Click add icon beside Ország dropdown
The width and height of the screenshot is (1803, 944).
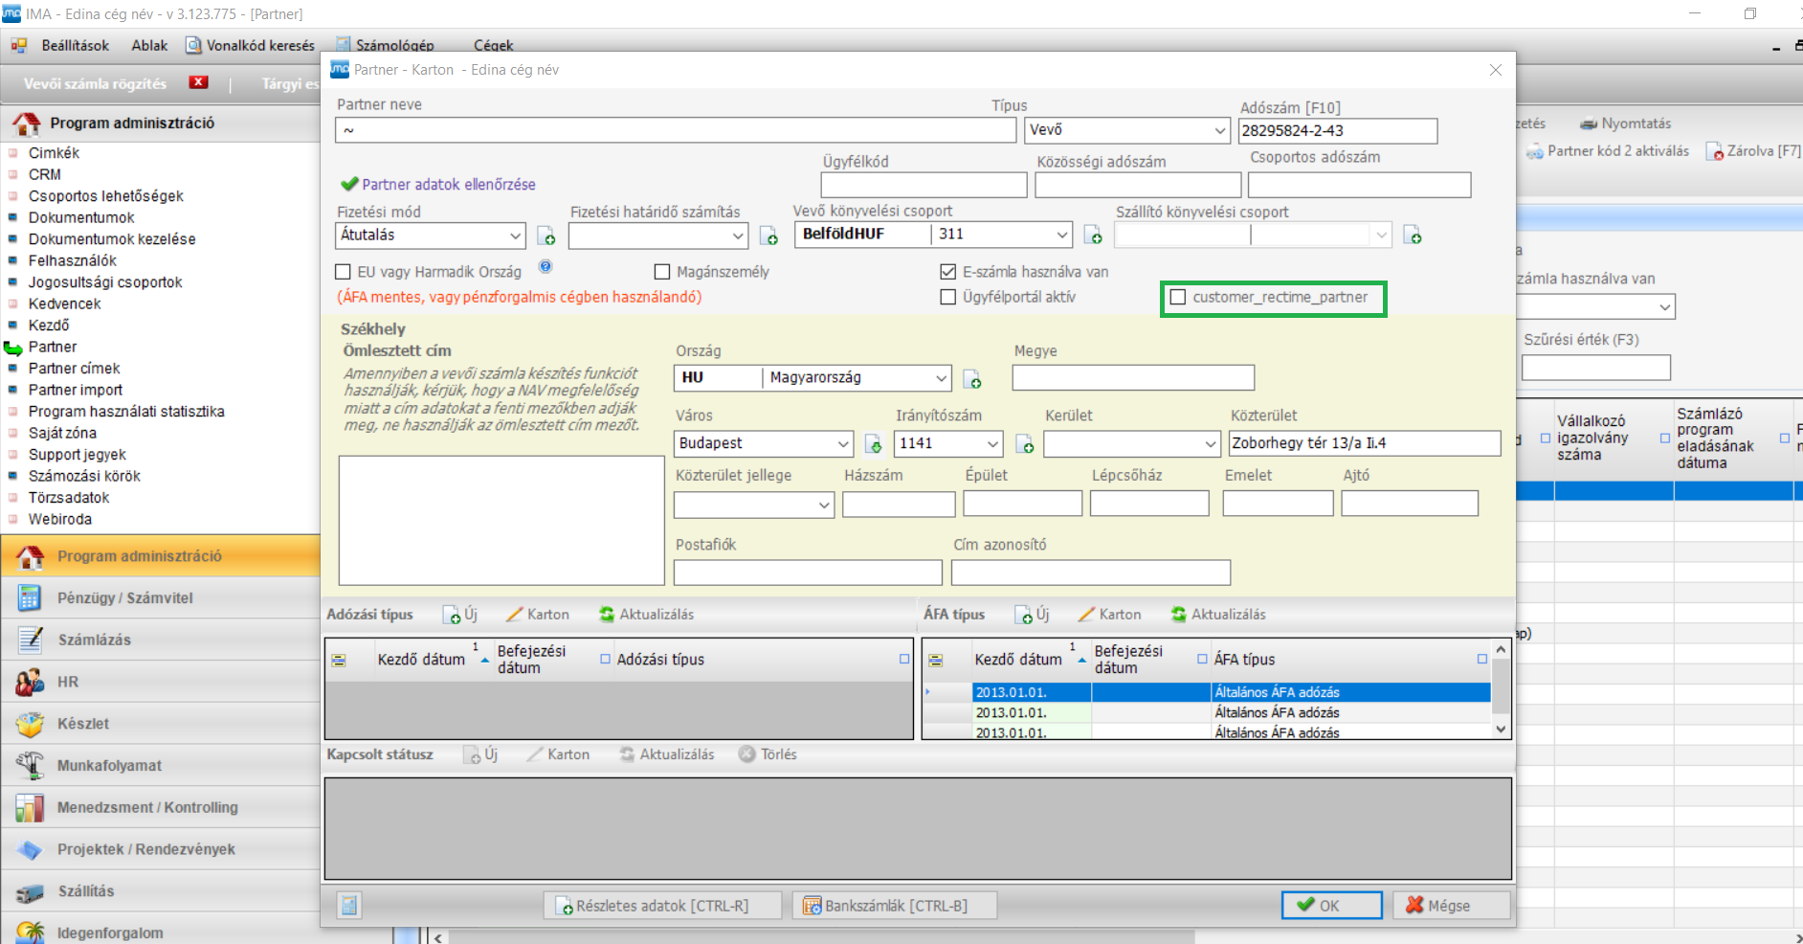click(972, 379)
